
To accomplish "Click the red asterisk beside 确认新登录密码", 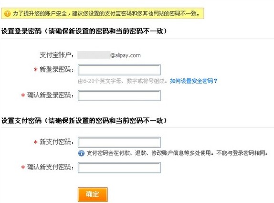I will [23, 96].
